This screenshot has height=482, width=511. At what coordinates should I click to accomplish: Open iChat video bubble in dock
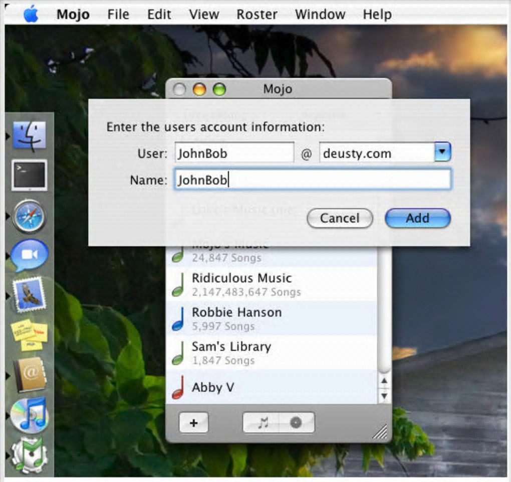coord(30,255)
